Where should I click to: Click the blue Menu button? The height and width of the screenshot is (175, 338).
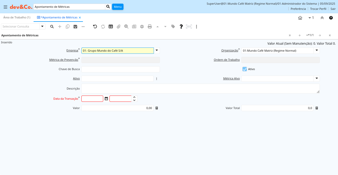coord(118,7)
